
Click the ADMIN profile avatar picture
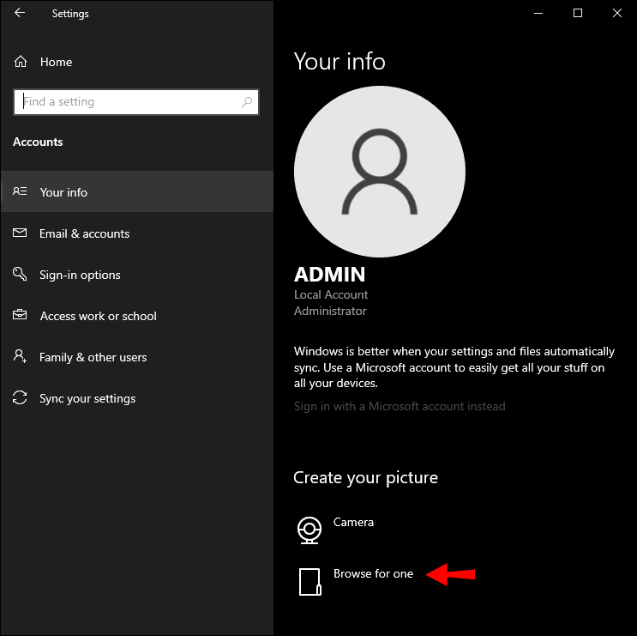pos(379,172)
